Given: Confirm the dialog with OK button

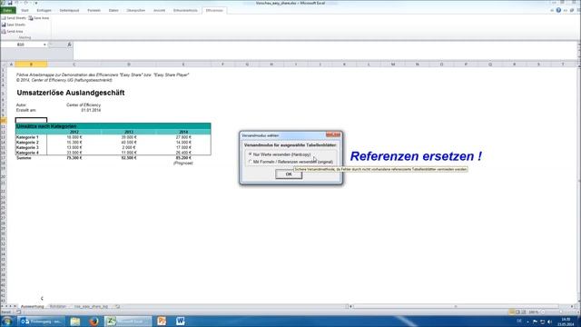Looking at the screenshot, I should (x=289, y=174).
